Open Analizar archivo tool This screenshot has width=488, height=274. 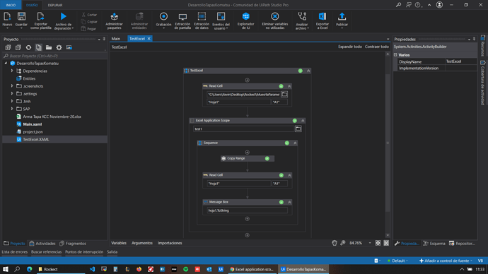coord(302,20)
